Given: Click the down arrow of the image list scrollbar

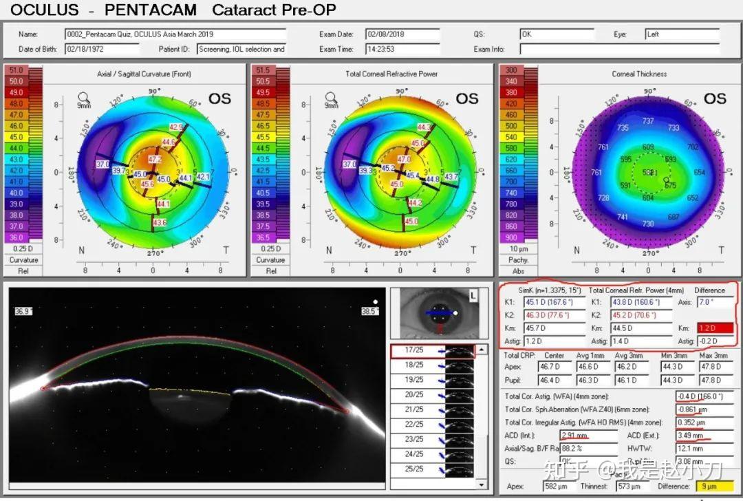Looking at the screenshot, I should coord(482,484).
